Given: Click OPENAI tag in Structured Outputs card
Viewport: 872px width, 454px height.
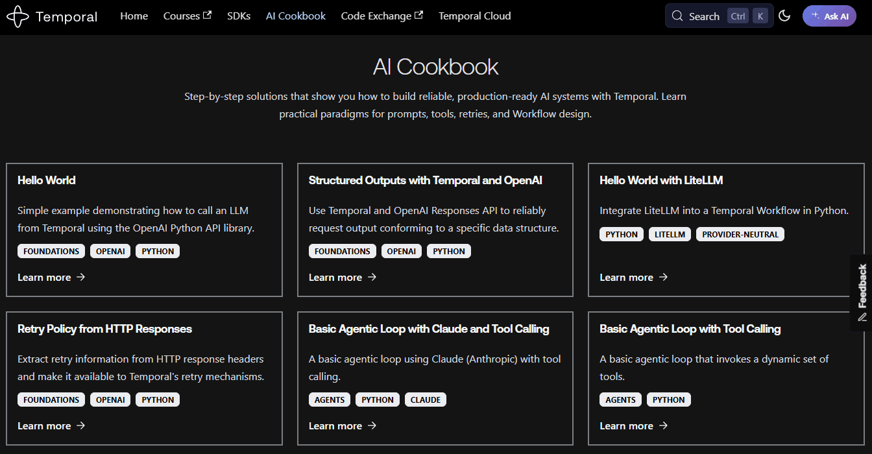Looking at the screenshot, I should point(402,251).
